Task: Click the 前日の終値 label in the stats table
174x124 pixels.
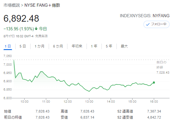Action: point(13,117)
